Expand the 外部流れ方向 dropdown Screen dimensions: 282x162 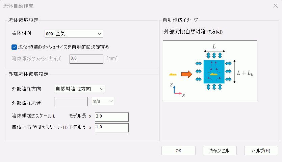click(x=80, y=89)
